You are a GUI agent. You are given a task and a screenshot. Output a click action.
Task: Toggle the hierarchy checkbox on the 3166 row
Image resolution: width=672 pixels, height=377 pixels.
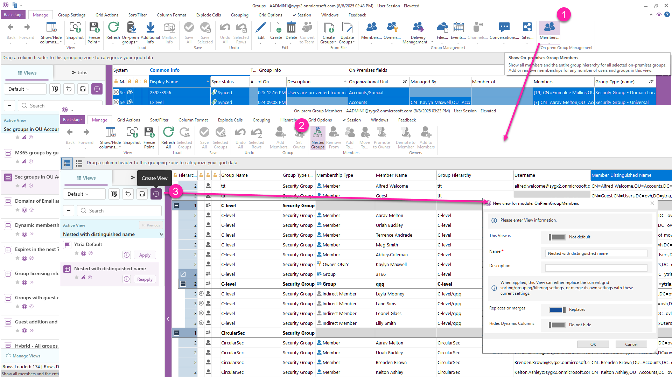(x=183, y=274)
